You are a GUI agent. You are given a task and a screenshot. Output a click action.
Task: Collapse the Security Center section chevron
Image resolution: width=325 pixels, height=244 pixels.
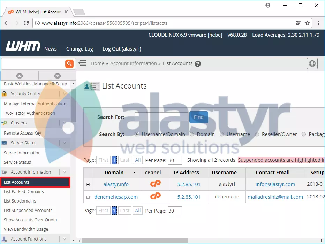coord(65,94)
